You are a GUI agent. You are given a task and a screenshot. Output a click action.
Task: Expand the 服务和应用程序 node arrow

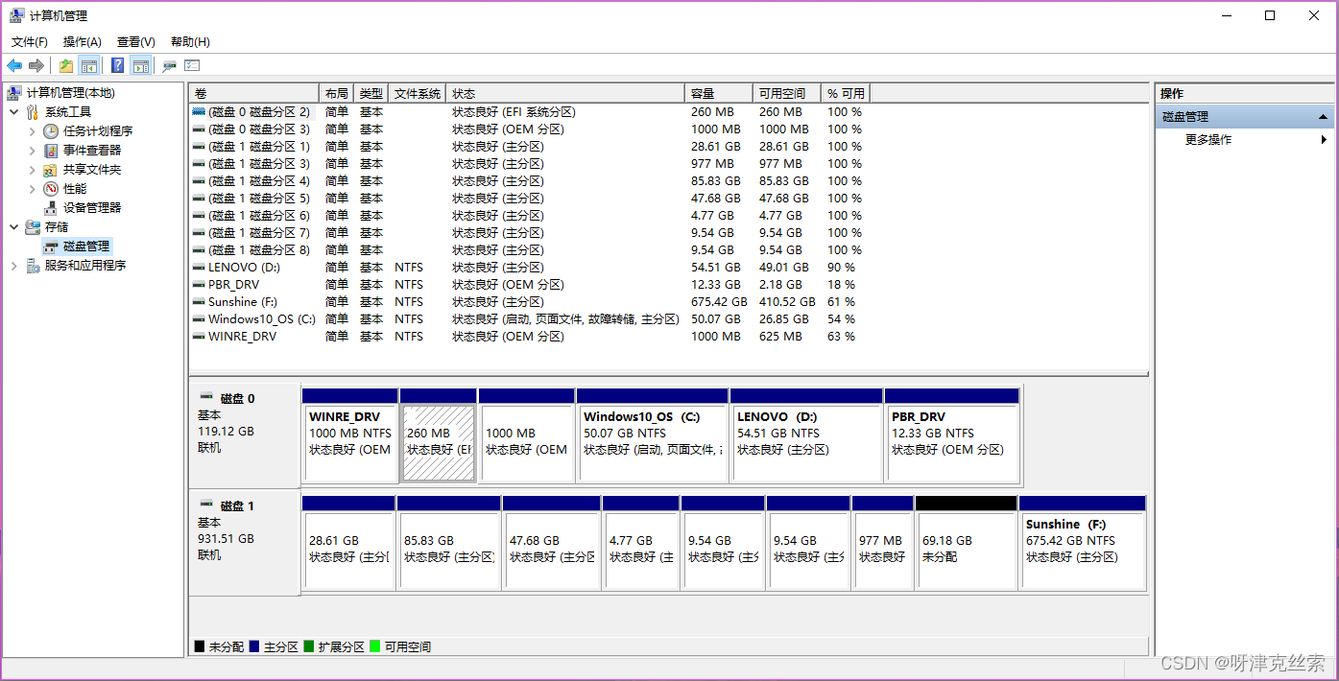(x=14, y=266)
